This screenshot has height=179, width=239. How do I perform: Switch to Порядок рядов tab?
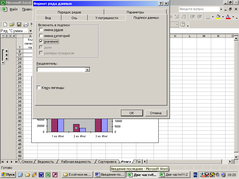[x=69, y=12]
